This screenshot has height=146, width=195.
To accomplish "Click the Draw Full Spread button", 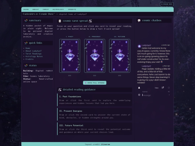I will pyautogui.click(x=95, y=83).
